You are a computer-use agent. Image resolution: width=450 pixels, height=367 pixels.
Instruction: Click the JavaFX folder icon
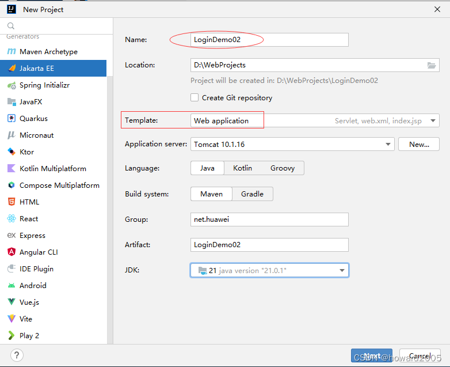12,101
